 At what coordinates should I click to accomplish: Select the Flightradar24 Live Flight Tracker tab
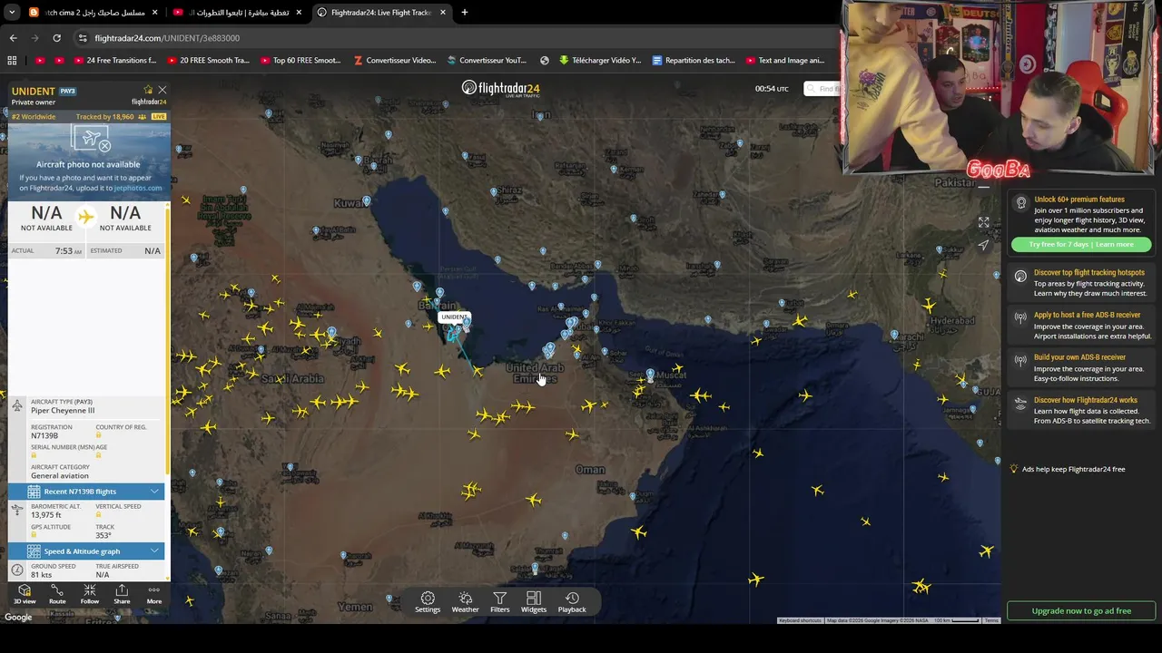click(381, 13)
